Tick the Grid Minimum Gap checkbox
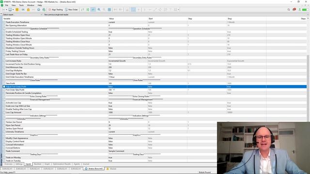 pyautogui.click(x=4, y=67)
